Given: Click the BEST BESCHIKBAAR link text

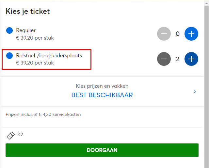Looking at the screenshot, I should click(x=102, y=95).
